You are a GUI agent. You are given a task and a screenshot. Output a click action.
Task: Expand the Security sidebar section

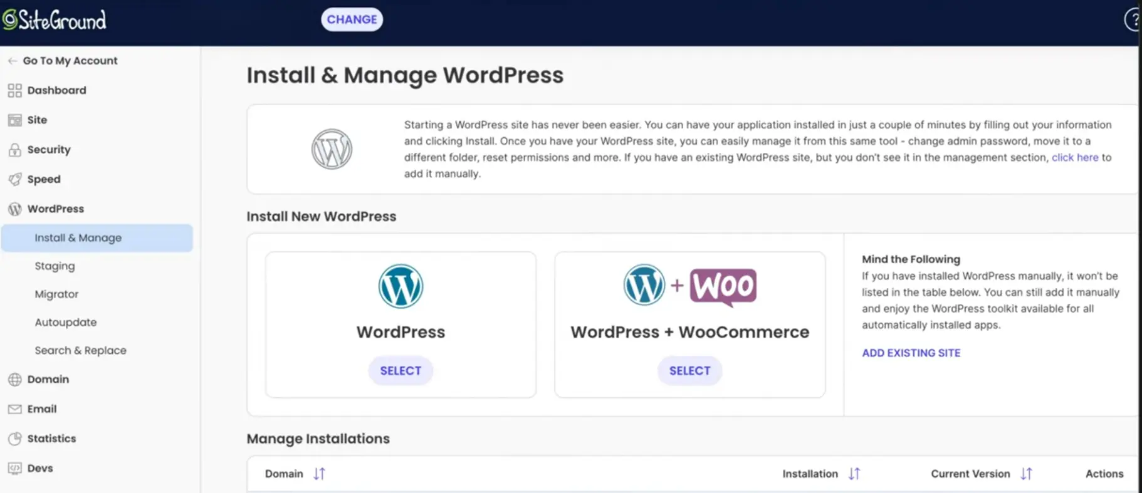[x=49, y=150]
